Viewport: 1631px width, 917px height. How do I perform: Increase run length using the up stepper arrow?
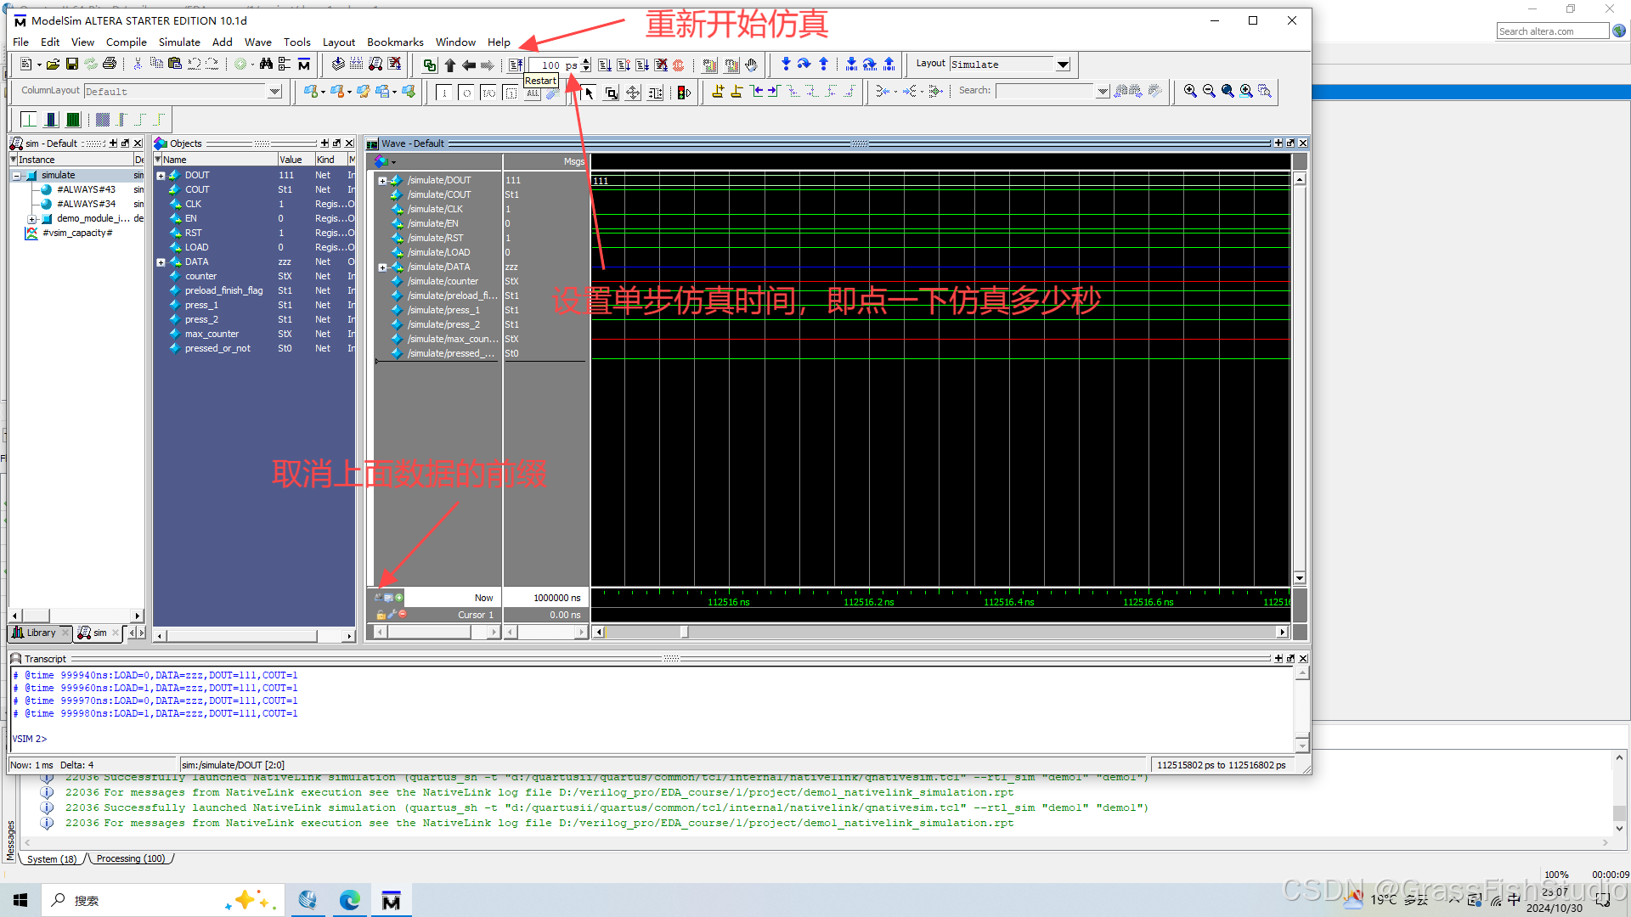point(585,59)
